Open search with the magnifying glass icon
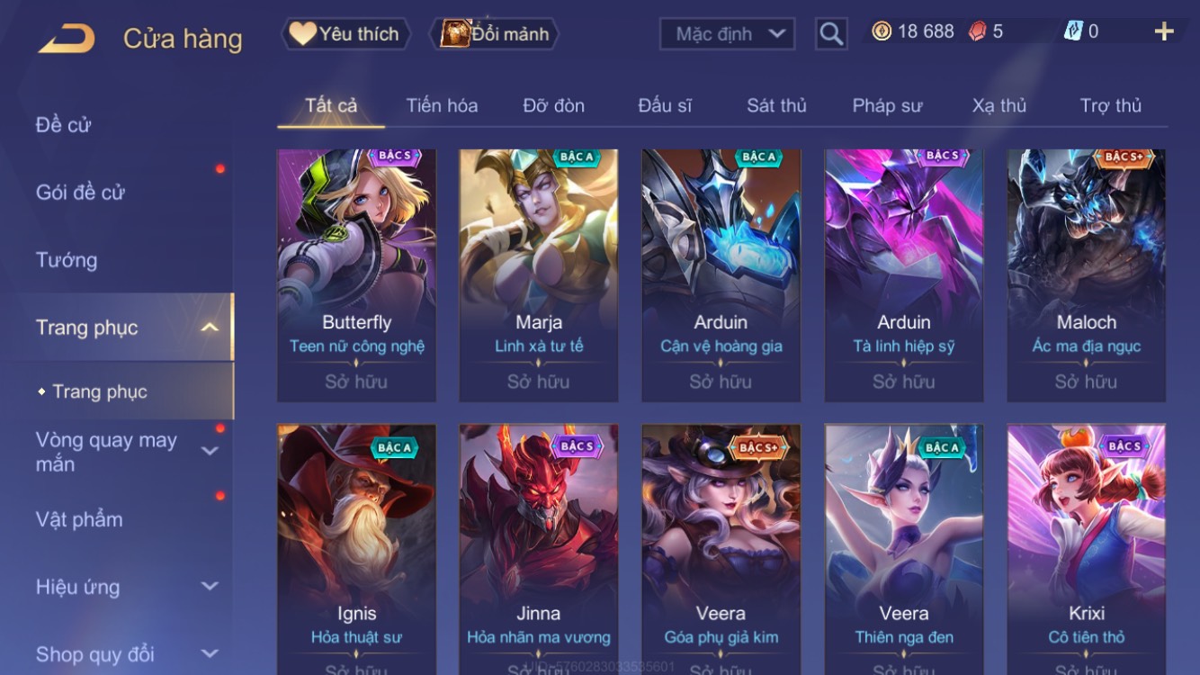 (x=831, y=34)
